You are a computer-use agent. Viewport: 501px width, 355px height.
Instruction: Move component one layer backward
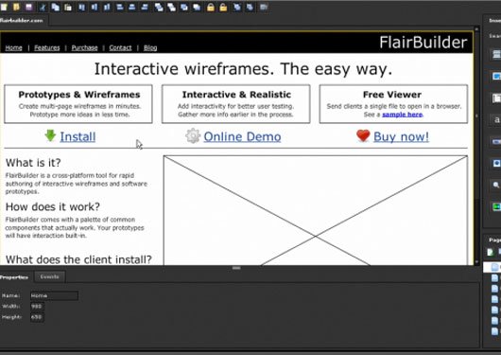coord(197,7)
